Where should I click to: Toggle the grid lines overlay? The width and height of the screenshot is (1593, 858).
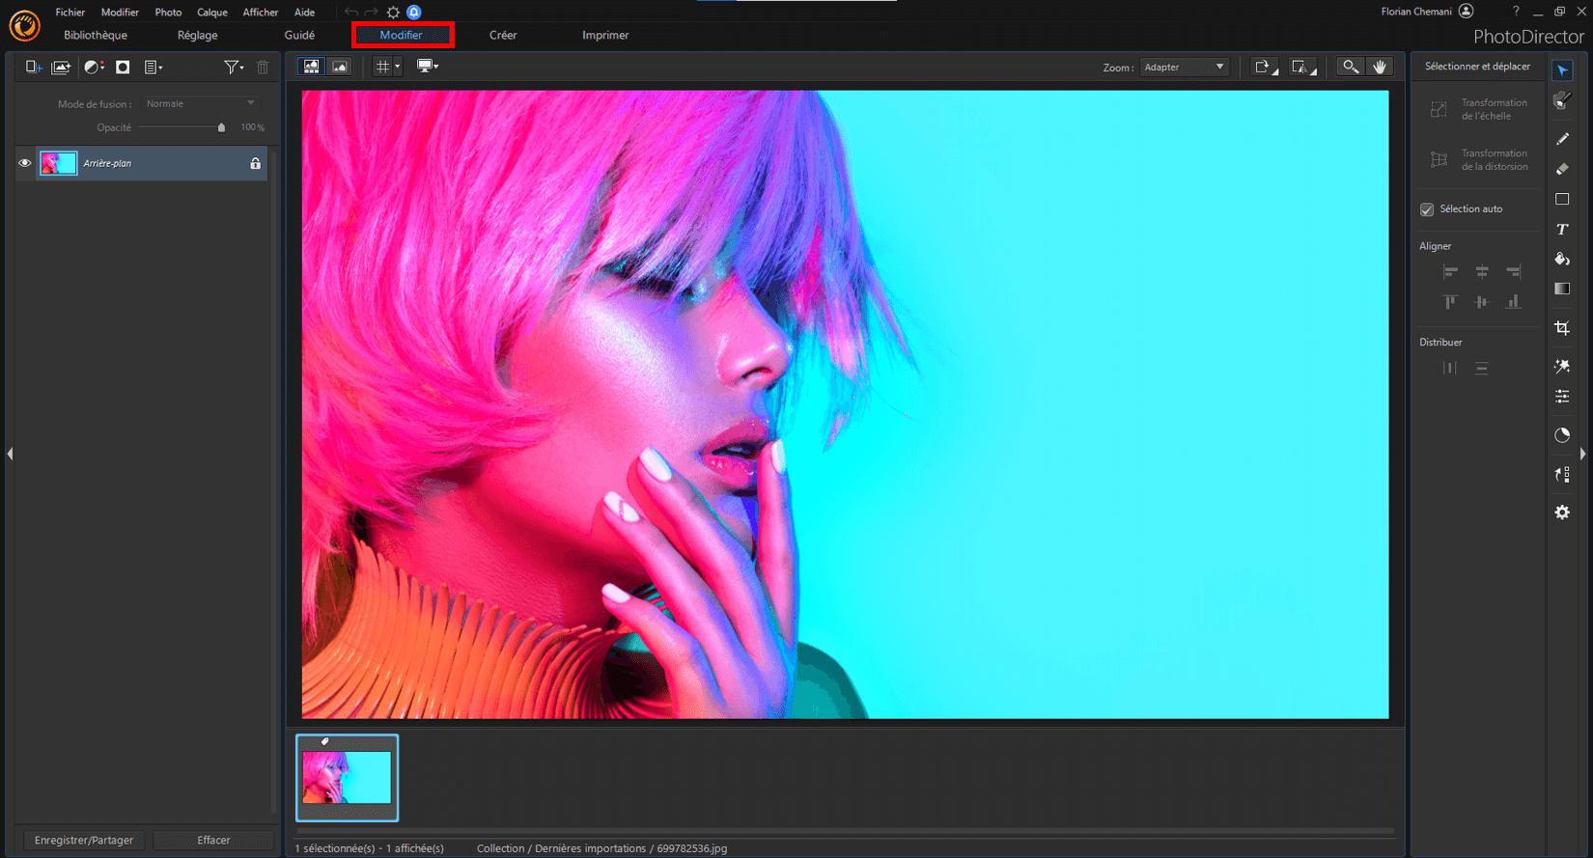click(x=382, y=67)
